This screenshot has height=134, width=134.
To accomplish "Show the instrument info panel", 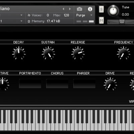I will [x=90, y=9].
